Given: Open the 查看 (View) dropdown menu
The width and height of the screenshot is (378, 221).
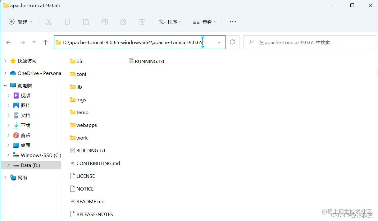Looking at the screenshot, I should coord(205,22).
